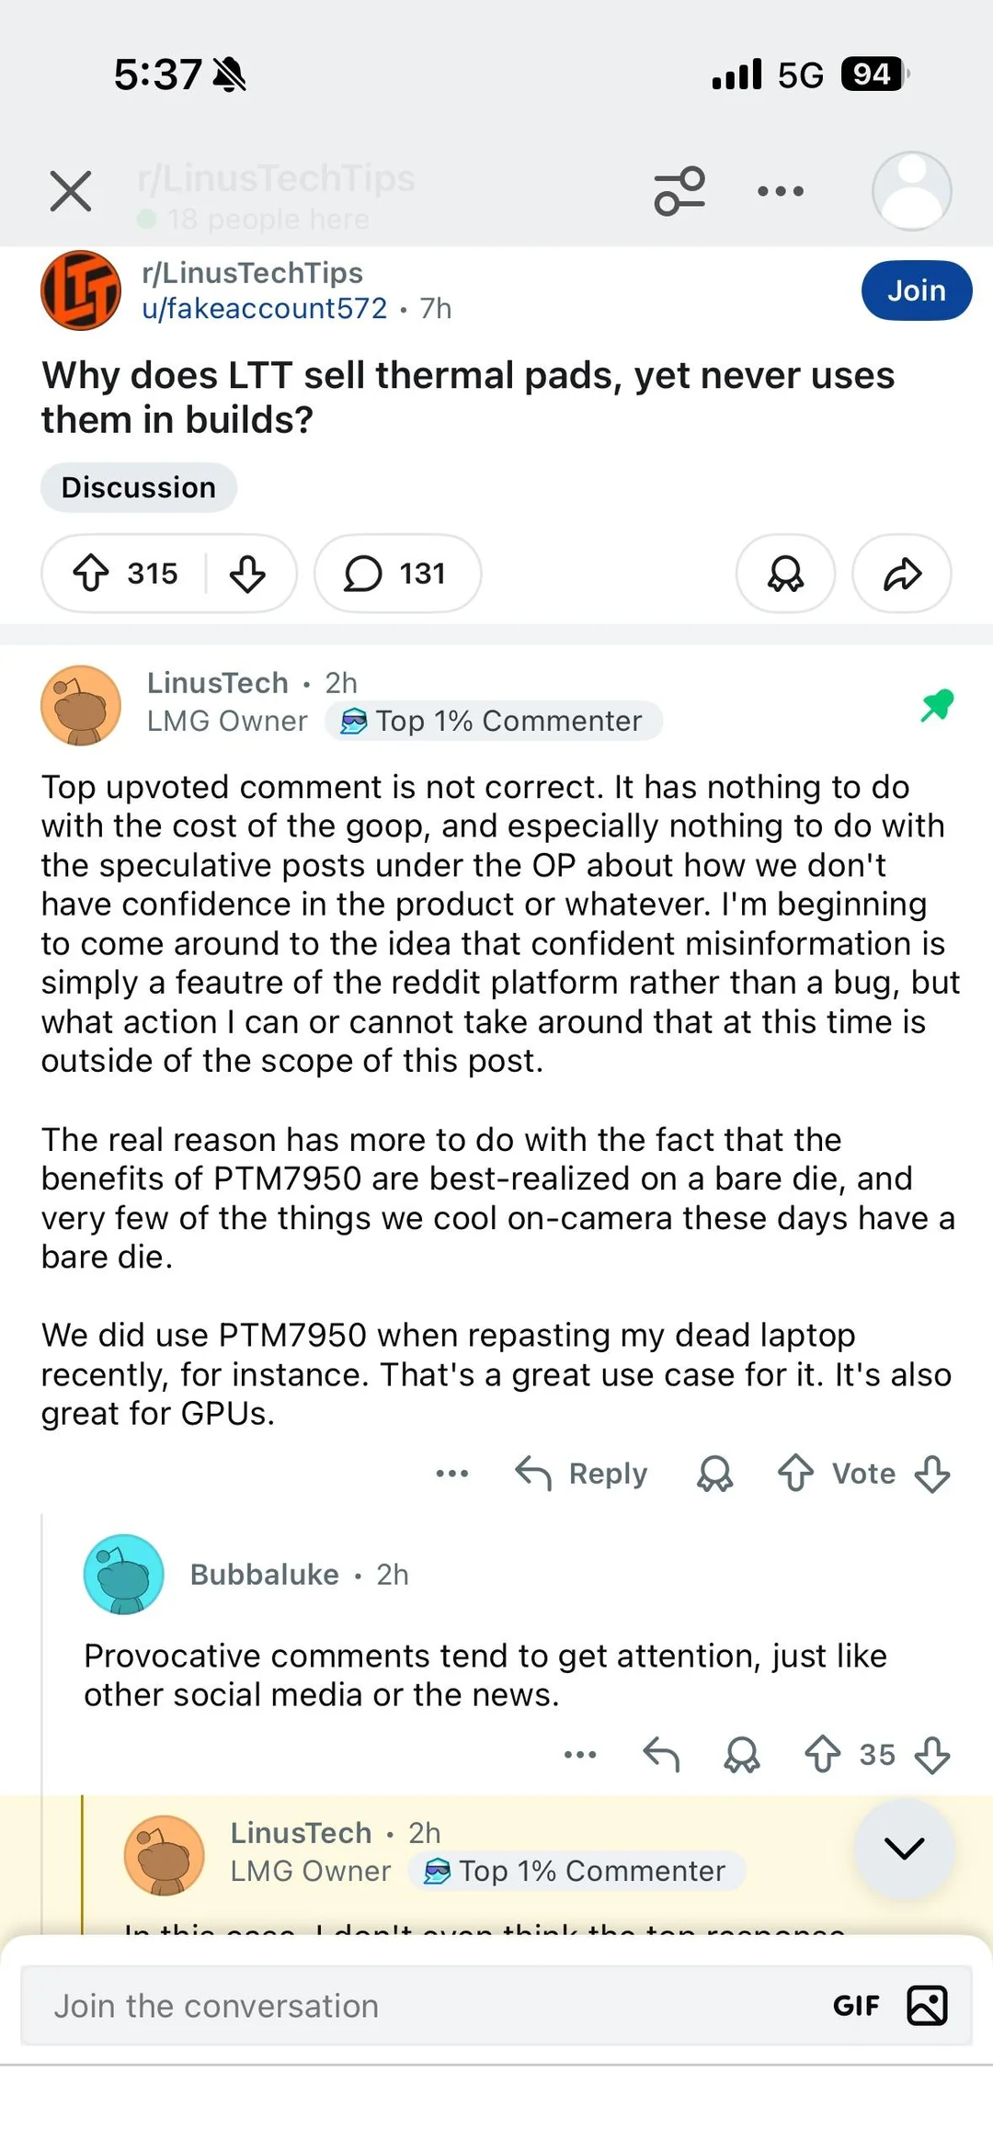
Task: Open profile avatar in top right
Action: point(911,191)
